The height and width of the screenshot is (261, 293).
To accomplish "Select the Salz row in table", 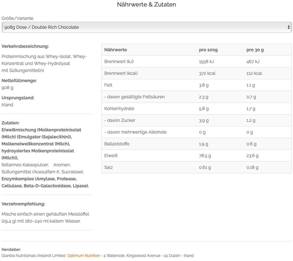I will pos(196,167).
